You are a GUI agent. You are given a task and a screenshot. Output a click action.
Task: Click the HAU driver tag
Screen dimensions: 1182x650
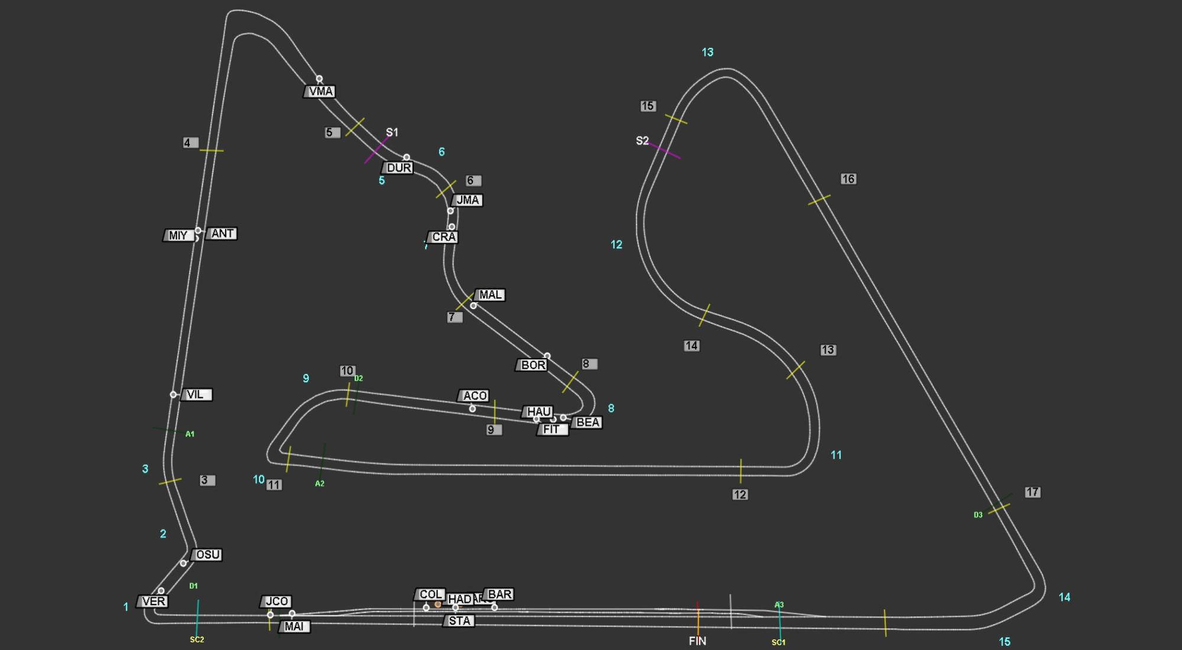pyautogui.click(x=538, y=412)
